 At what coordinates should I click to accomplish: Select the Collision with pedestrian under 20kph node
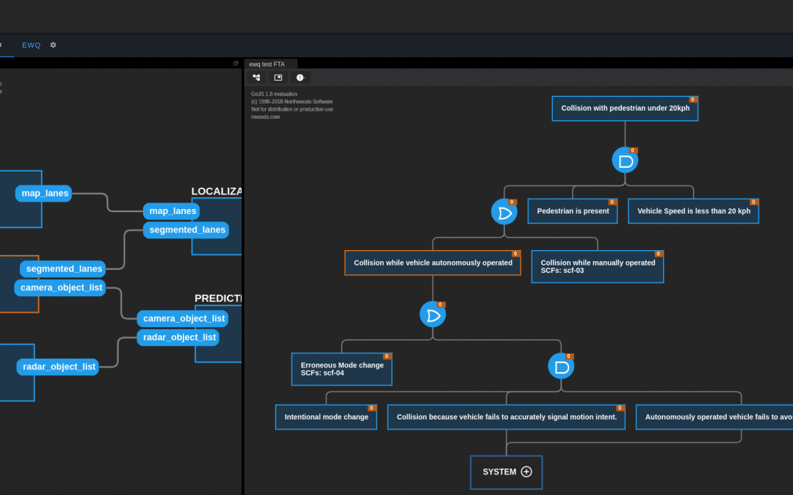tap(625, 109)
